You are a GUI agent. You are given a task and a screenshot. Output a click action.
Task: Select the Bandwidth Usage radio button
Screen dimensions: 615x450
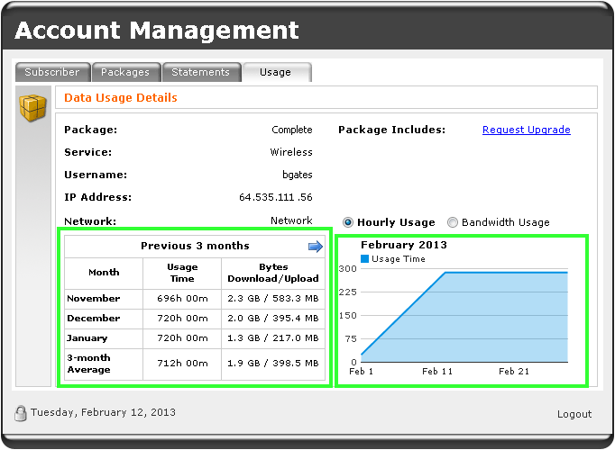452,222
